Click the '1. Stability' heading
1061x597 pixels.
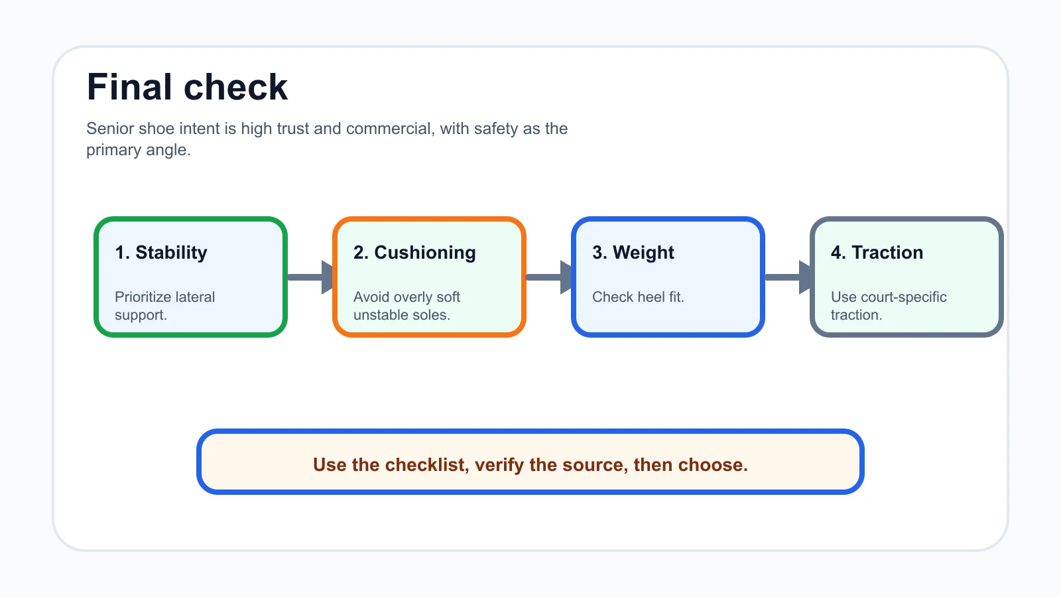click(x=161, y=253)
